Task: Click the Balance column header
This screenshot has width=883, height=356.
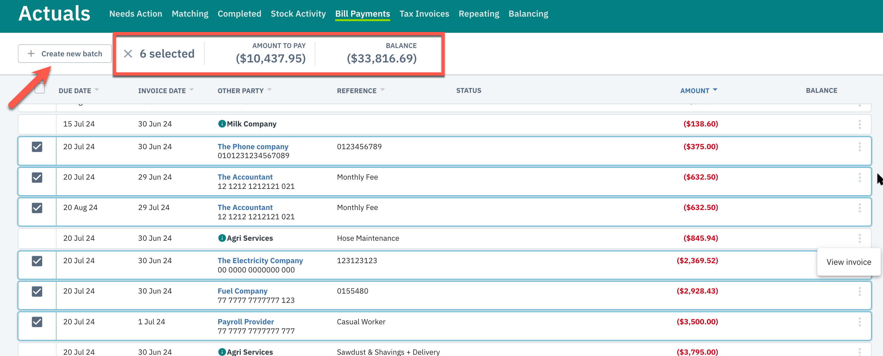Action: [821, 91]
